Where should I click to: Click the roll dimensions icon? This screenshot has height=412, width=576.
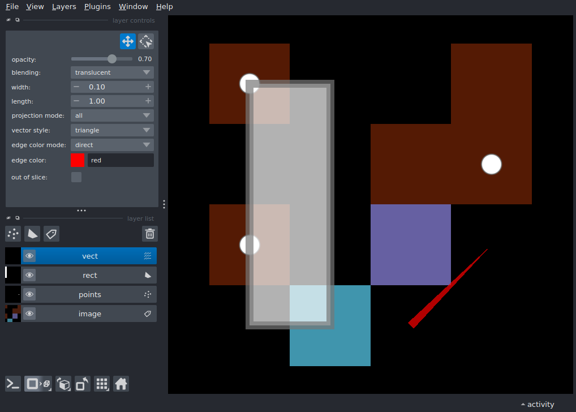pos(63,384)
